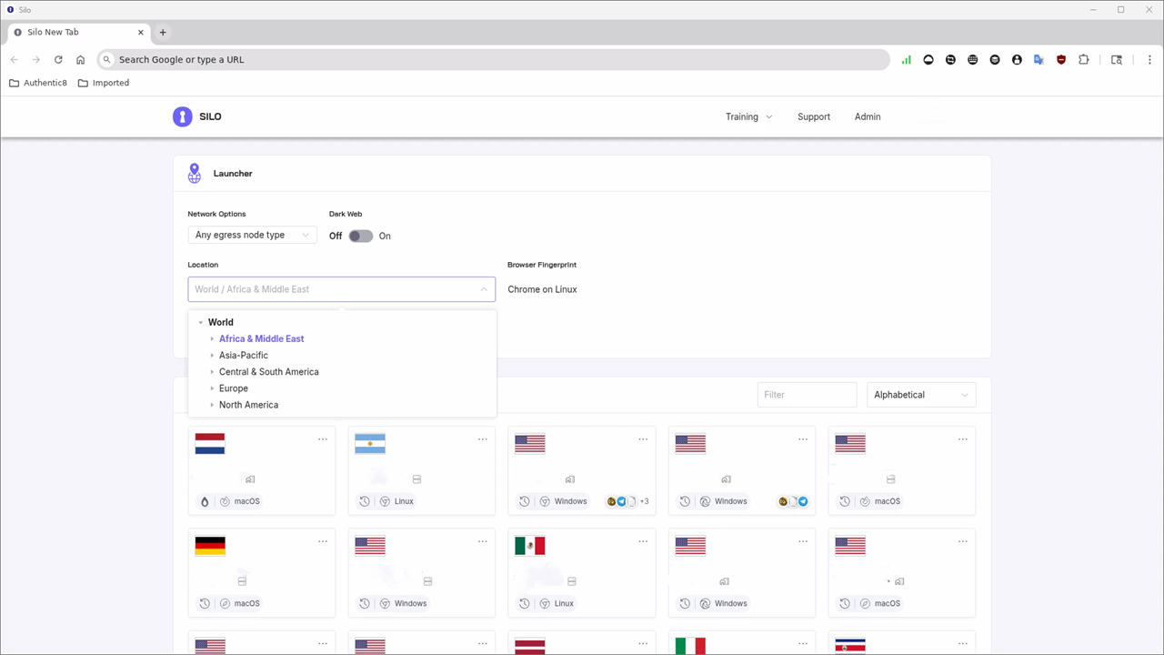Expand the Central & South America node arrow

pos(212,371)
